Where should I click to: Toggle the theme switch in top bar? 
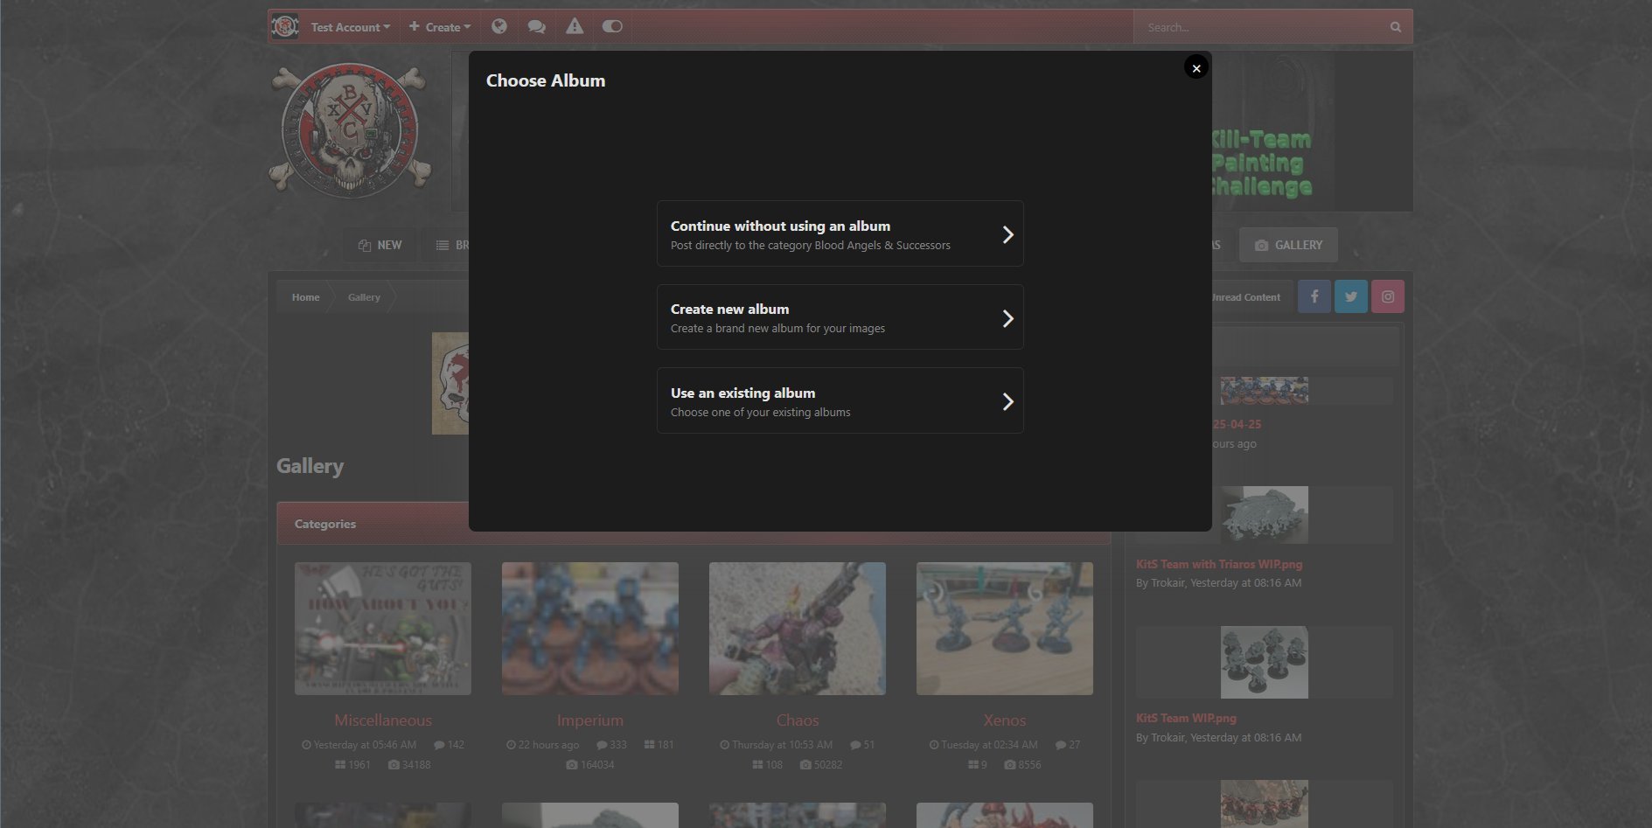pos(612,26)
